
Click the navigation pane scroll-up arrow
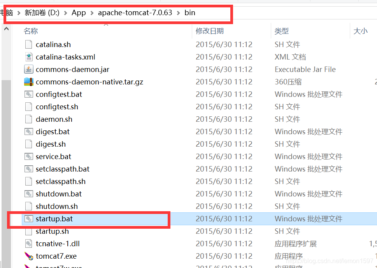pos(7,29)
